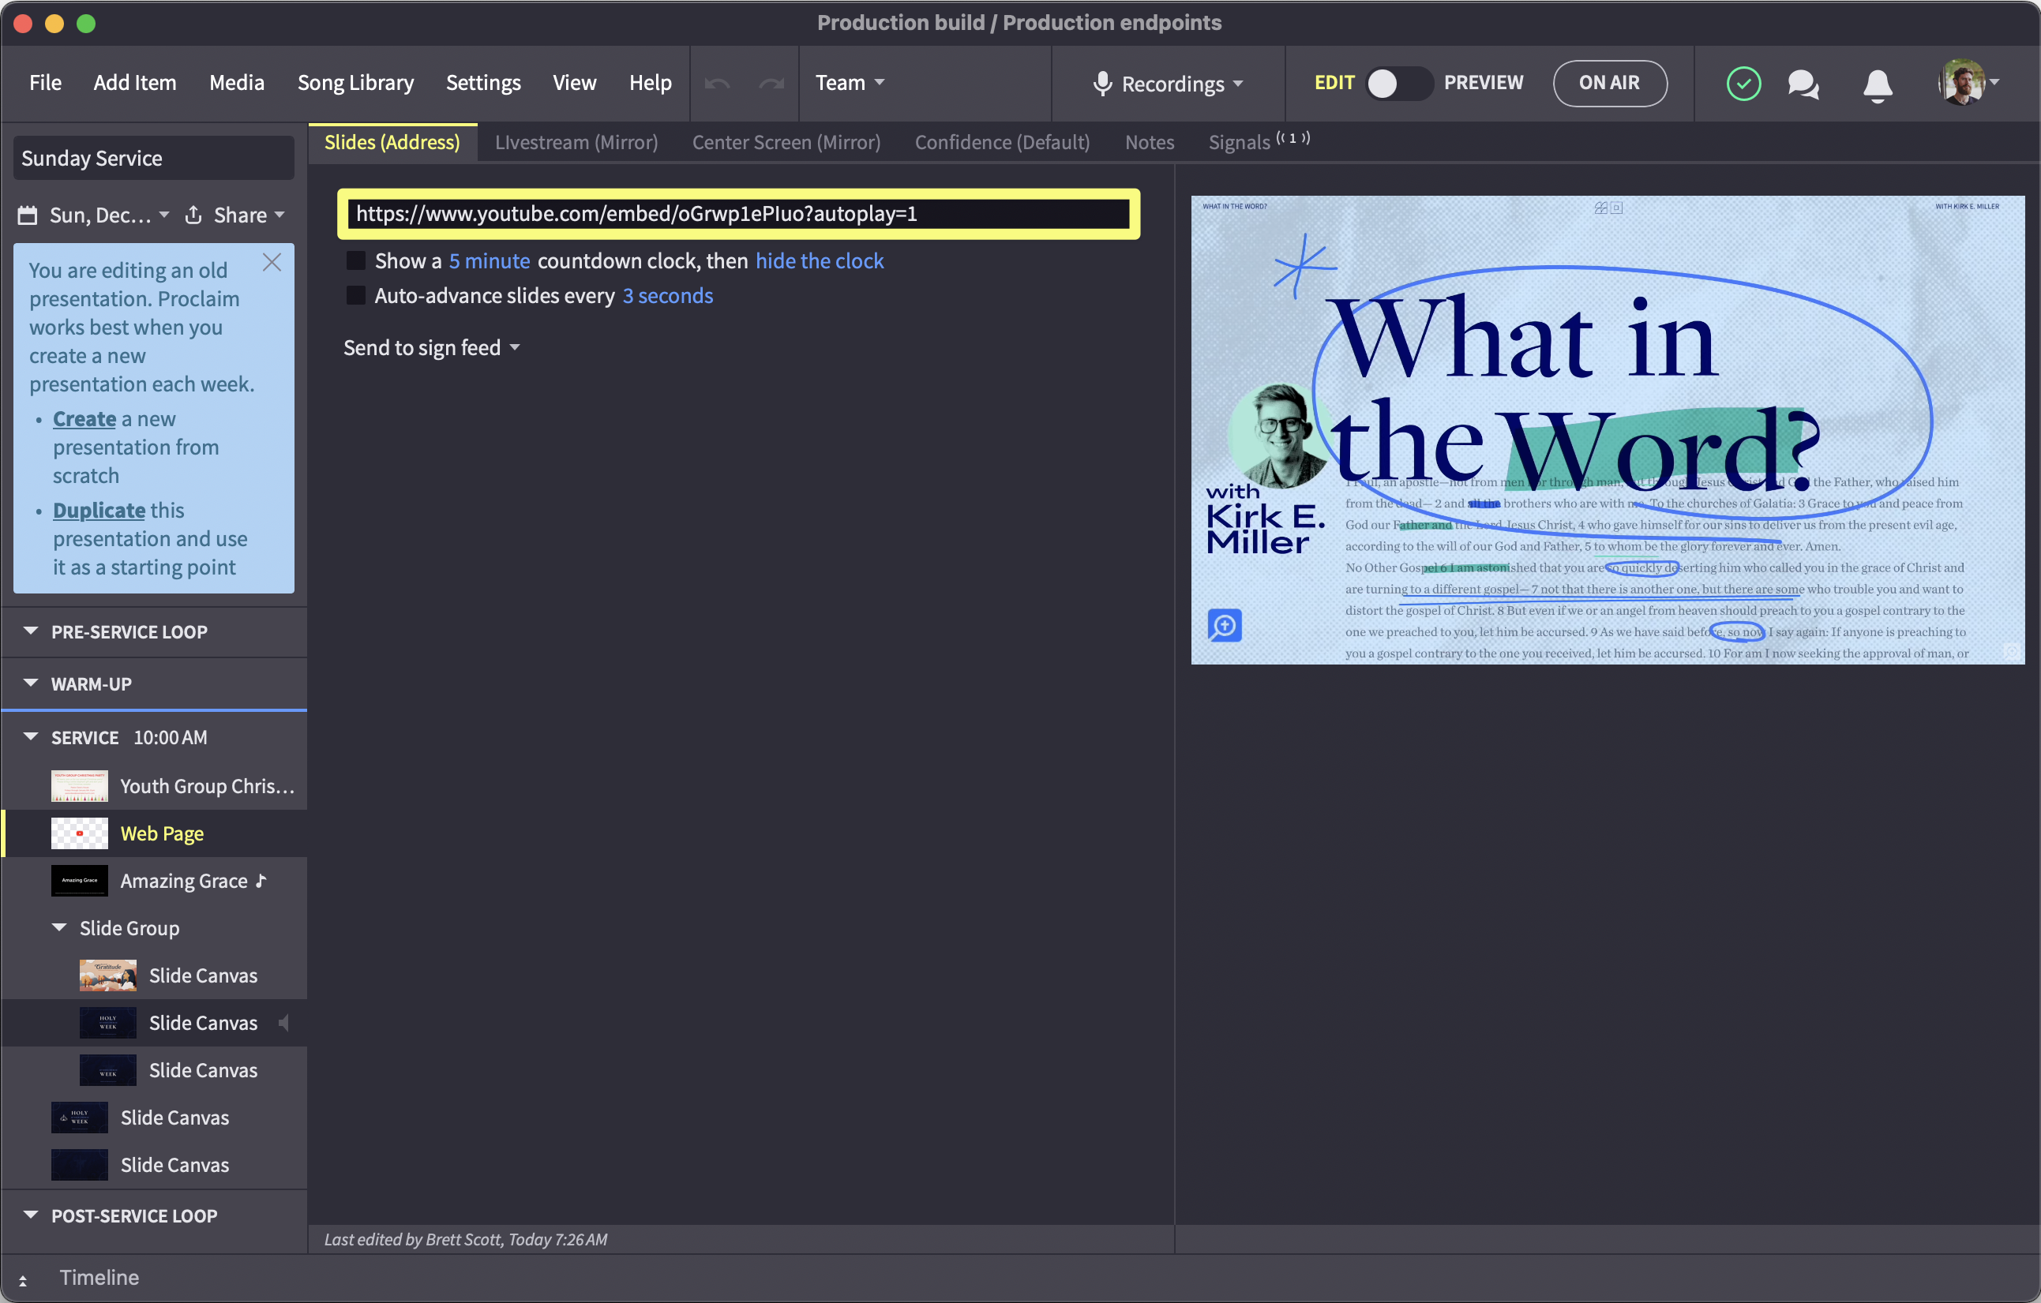This screenshot has width=2041, height=1303.
Task: Open the notifications bell
Action: coord(1878,84)
